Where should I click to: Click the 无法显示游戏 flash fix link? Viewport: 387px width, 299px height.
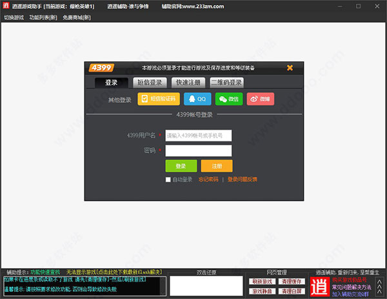[114, 272]
